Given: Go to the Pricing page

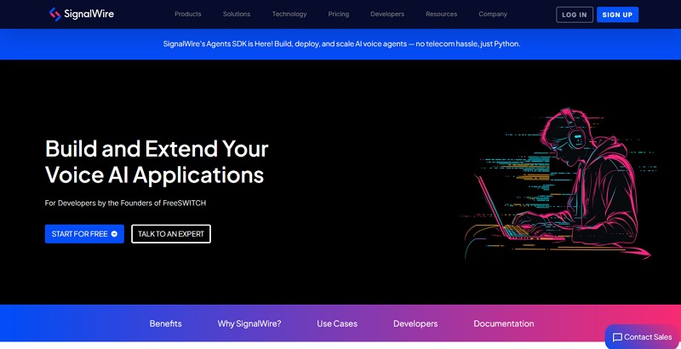Looking at the screenshot, I should point(338,14).
